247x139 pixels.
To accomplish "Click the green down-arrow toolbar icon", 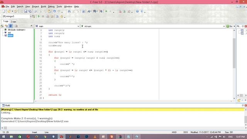I will [106, 11].
